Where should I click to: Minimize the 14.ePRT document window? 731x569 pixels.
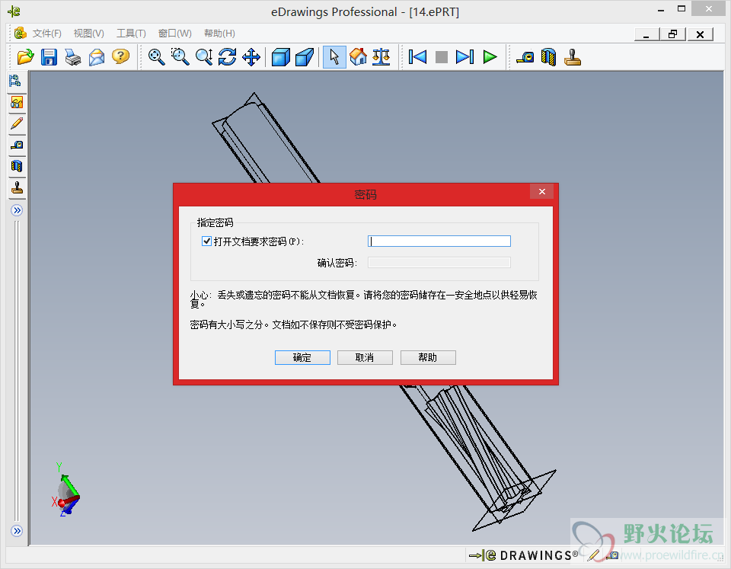(646, 34)
